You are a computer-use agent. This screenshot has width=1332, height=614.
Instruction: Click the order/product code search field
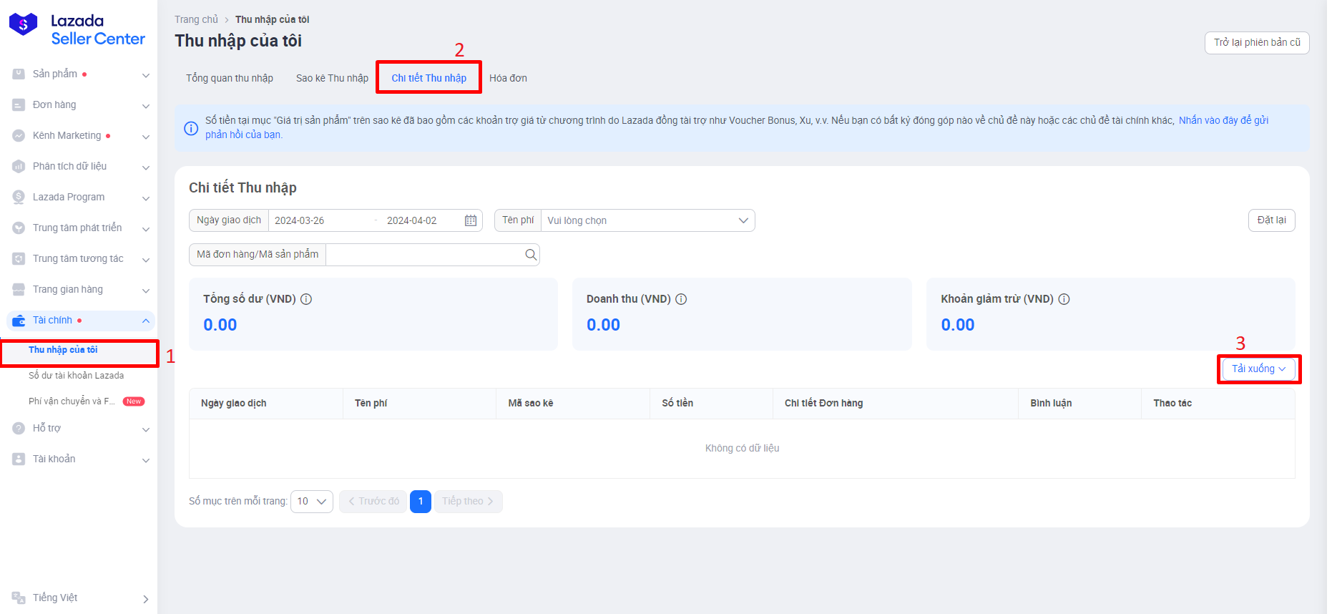pyautogui.click(x=424, y=255)
